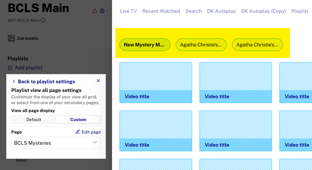Switch to the Recent Watched tab
Viewport: 312px width, 170px height.
tap(161, 11)
